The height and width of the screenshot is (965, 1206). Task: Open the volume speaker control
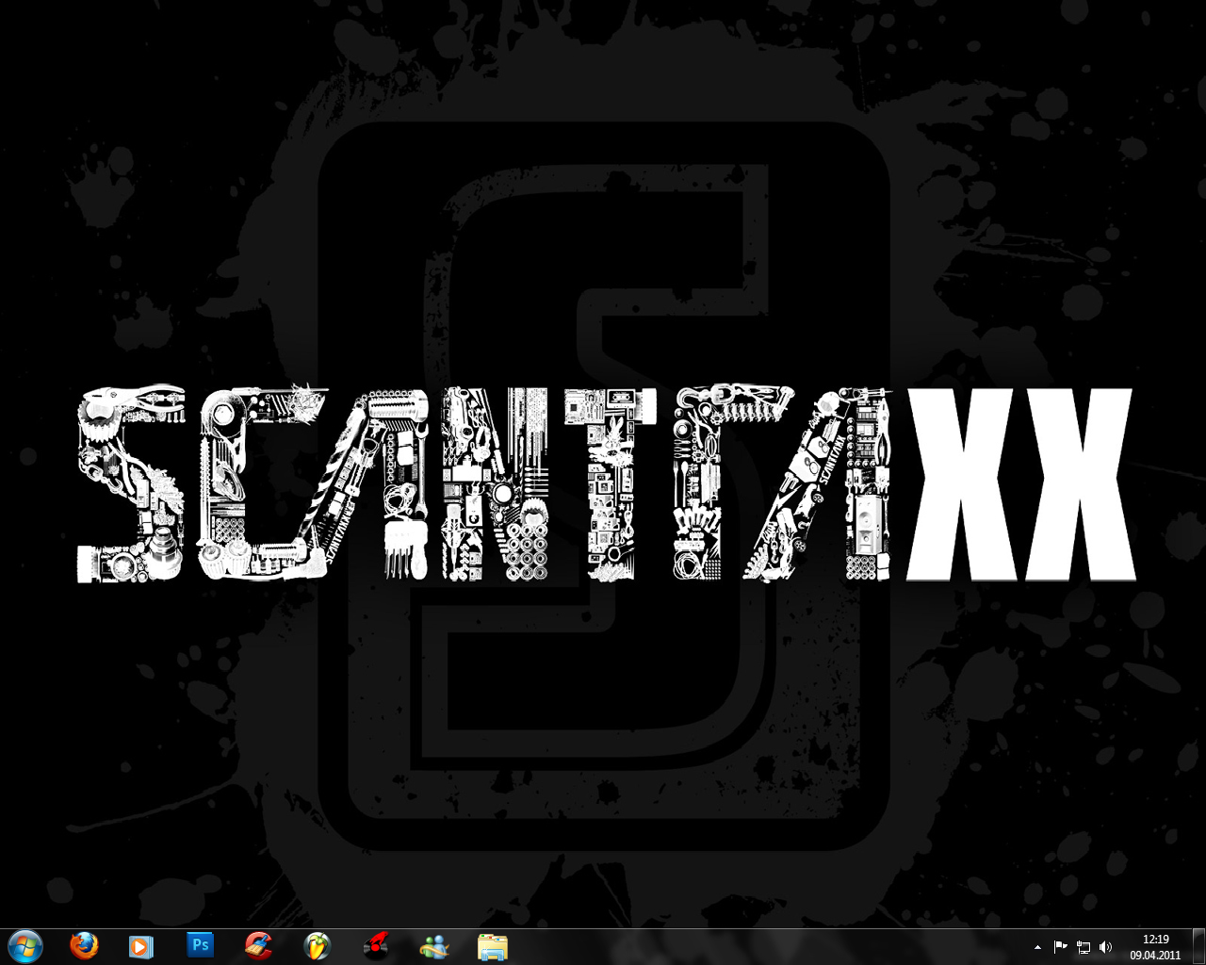[x=1106, y=947]
